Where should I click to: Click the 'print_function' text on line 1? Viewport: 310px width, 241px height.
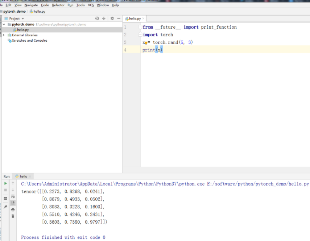219,27
